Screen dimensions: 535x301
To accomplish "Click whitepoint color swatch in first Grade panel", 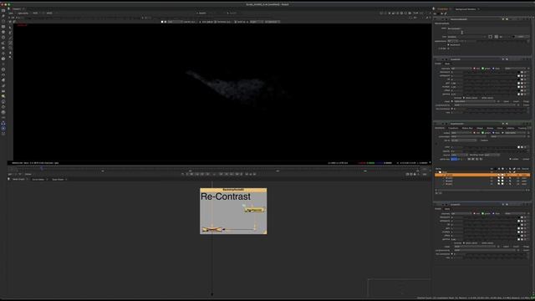I will (x=518, y=76).
